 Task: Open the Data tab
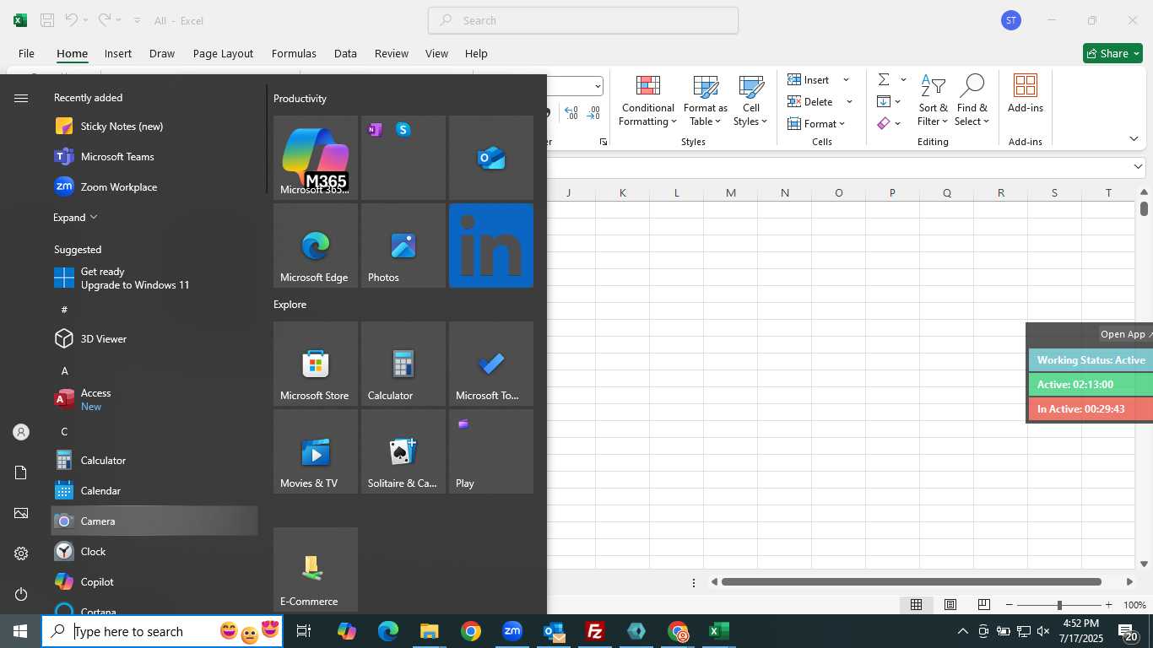345,53
